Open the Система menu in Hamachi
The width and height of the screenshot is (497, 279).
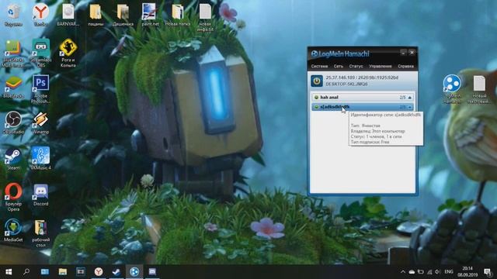[x=319, y=67]
